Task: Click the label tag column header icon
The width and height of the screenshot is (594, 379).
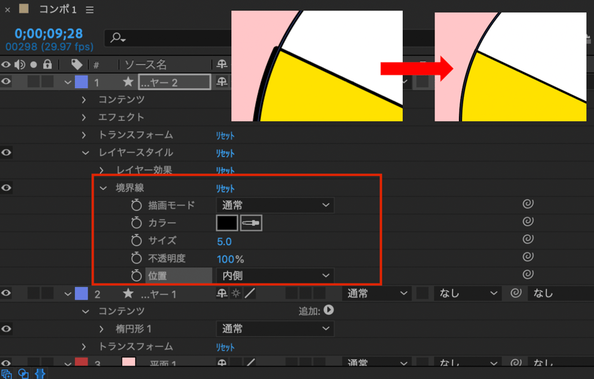Action: point(77,65)
